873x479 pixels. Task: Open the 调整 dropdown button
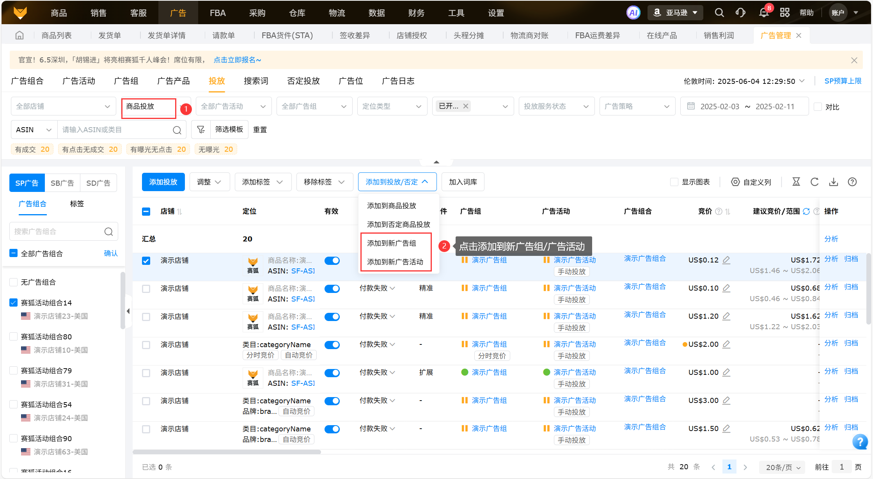coord(209,182)
